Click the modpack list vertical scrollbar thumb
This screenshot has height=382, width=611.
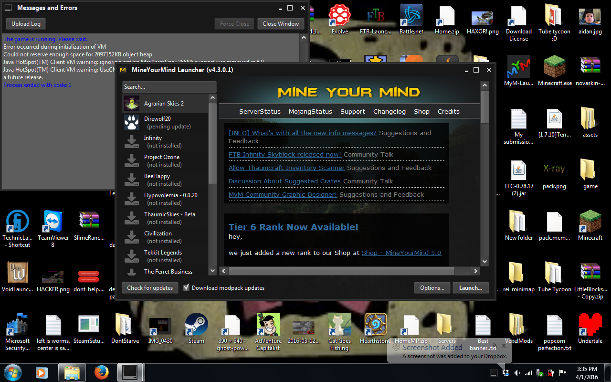pyautogui.click(x=213, y=143)
